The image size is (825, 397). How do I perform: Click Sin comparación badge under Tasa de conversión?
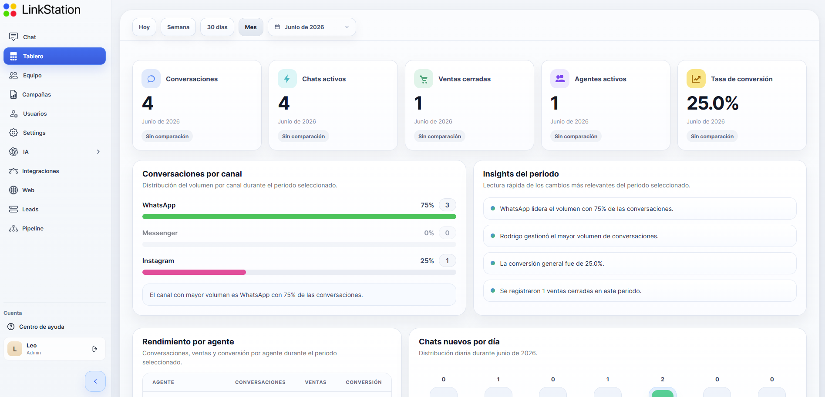pos(712,136)
